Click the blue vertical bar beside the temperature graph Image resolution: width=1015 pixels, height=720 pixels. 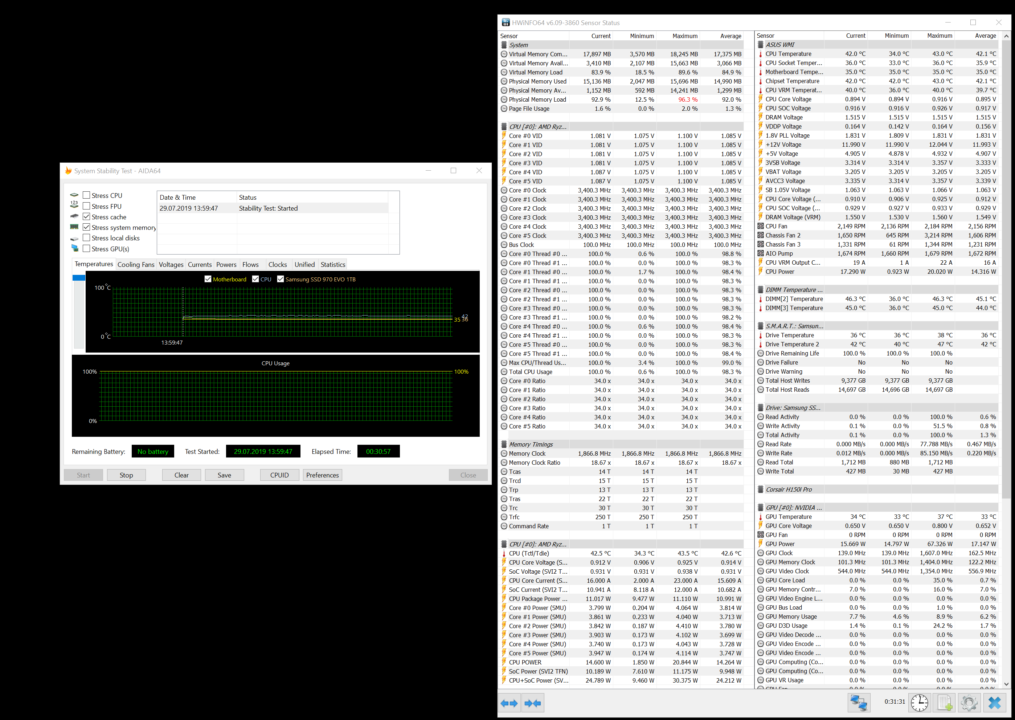(x=78, y=277)
